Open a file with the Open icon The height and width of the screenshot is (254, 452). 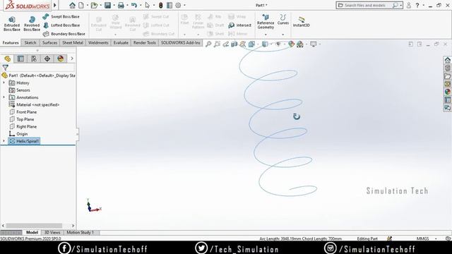(x=94, y=5)
